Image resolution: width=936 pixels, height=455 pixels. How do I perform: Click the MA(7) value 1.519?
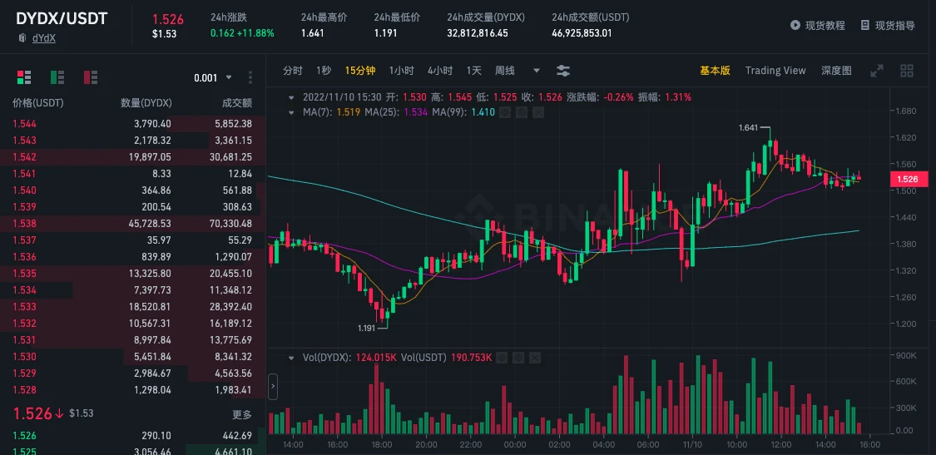coord(348,111)
